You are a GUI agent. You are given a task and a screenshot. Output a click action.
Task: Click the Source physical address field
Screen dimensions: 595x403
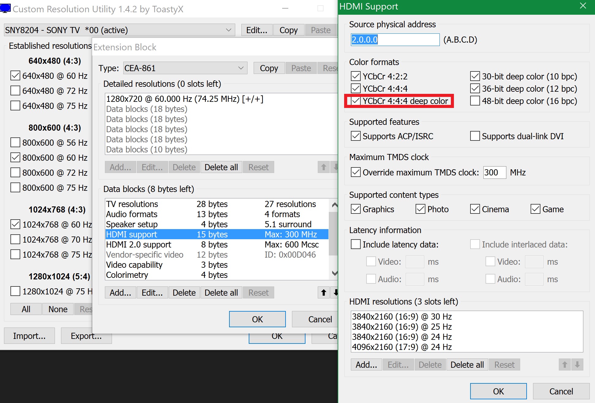[x=395, y=40]
